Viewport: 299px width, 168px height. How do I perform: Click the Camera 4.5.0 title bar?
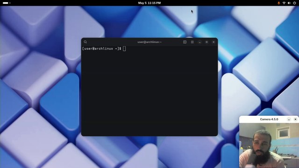[x=269, y=119]
